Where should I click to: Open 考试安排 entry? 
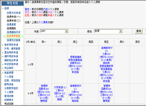tap(9, 104)
